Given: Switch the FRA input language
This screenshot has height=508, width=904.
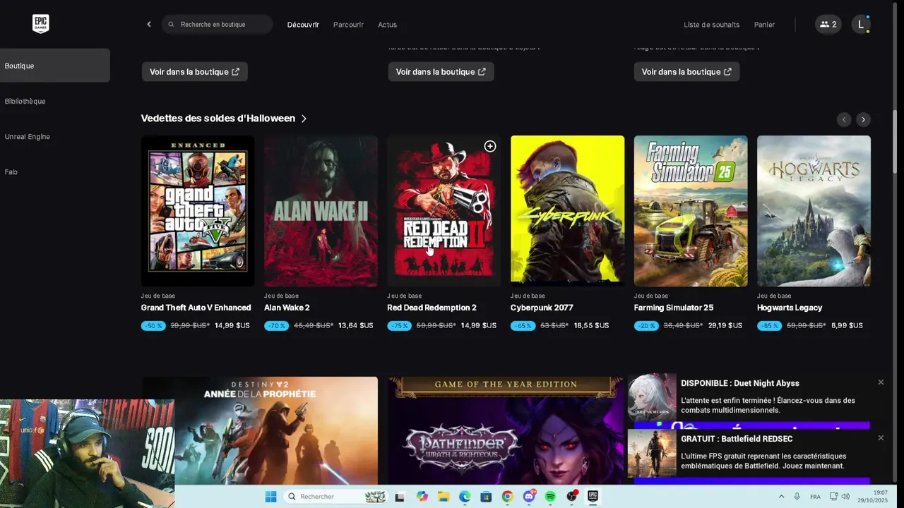Looking at the screenshot, I should pyautogui.click(x=815, y=497).
